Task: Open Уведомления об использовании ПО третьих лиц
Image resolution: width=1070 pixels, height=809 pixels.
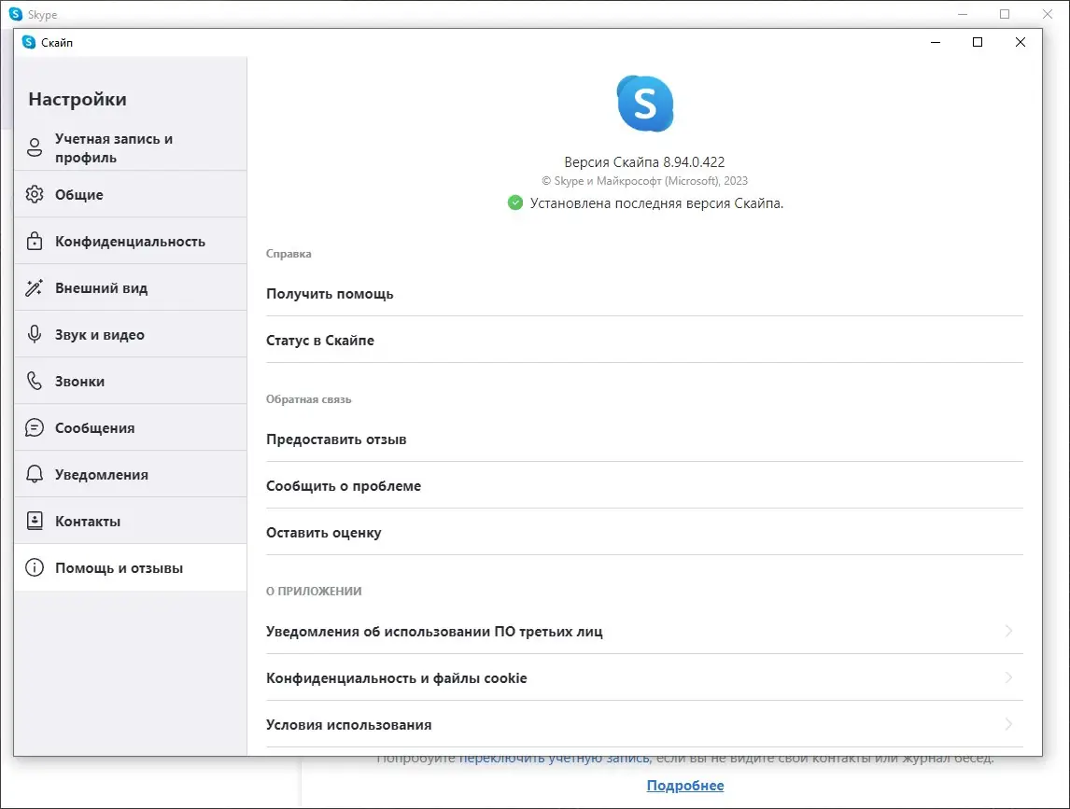Action: pos(644,632)
